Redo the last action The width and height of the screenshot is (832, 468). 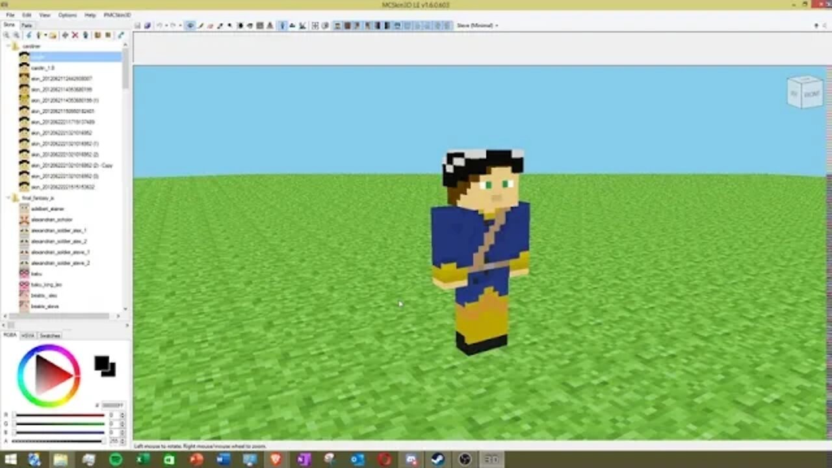(174, 25)
